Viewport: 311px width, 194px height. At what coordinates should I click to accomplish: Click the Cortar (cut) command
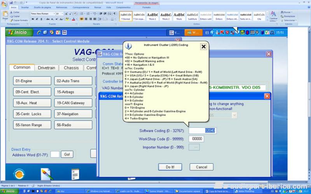[x=15, y=12]
